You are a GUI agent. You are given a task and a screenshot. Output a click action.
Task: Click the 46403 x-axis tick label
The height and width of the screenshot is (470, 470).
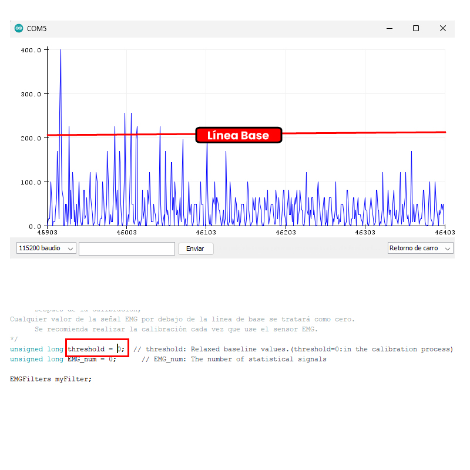pyautogui.click(x=444, y=233)
